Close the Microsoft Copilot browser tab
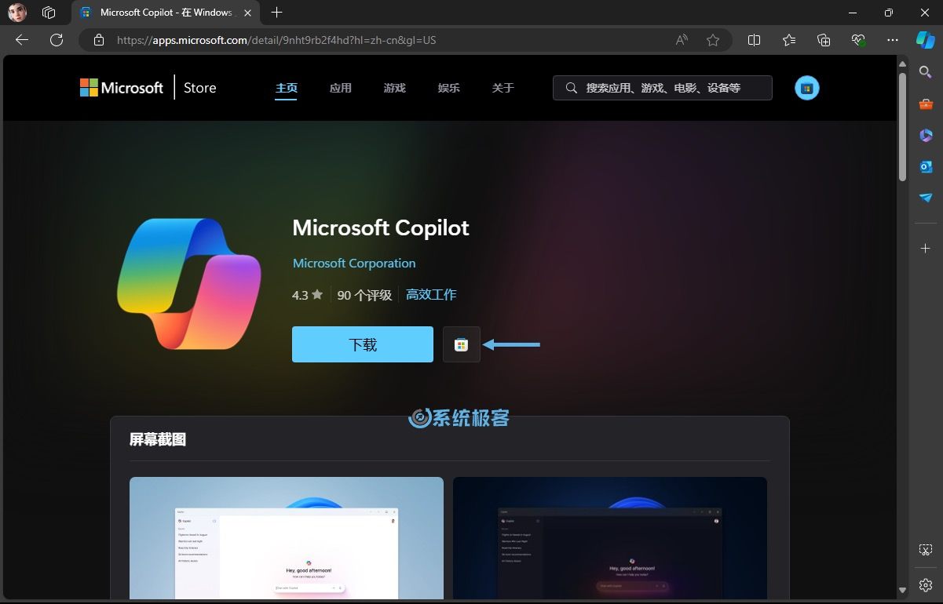 tap(247, 13)
